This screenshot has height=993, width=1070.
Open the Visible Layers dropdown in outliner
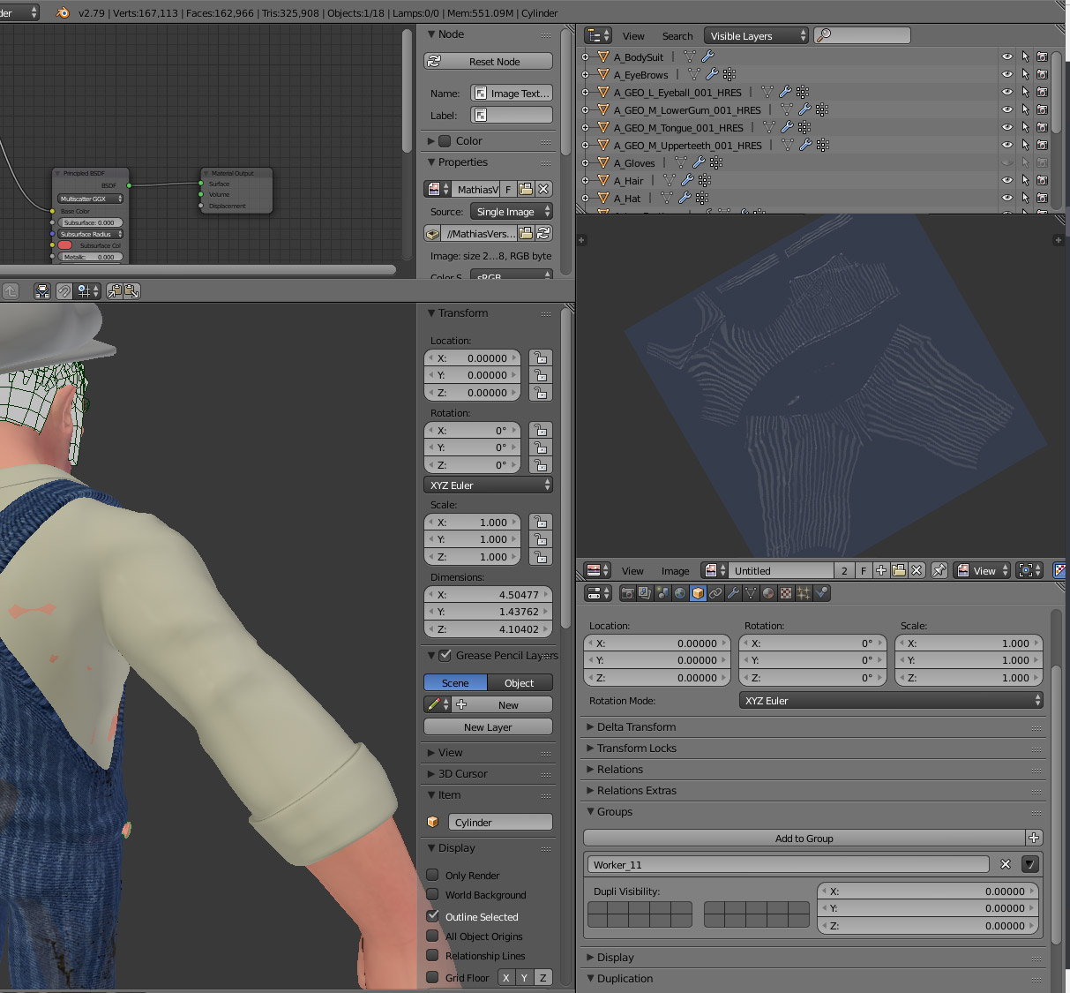(x=756, y=35)
